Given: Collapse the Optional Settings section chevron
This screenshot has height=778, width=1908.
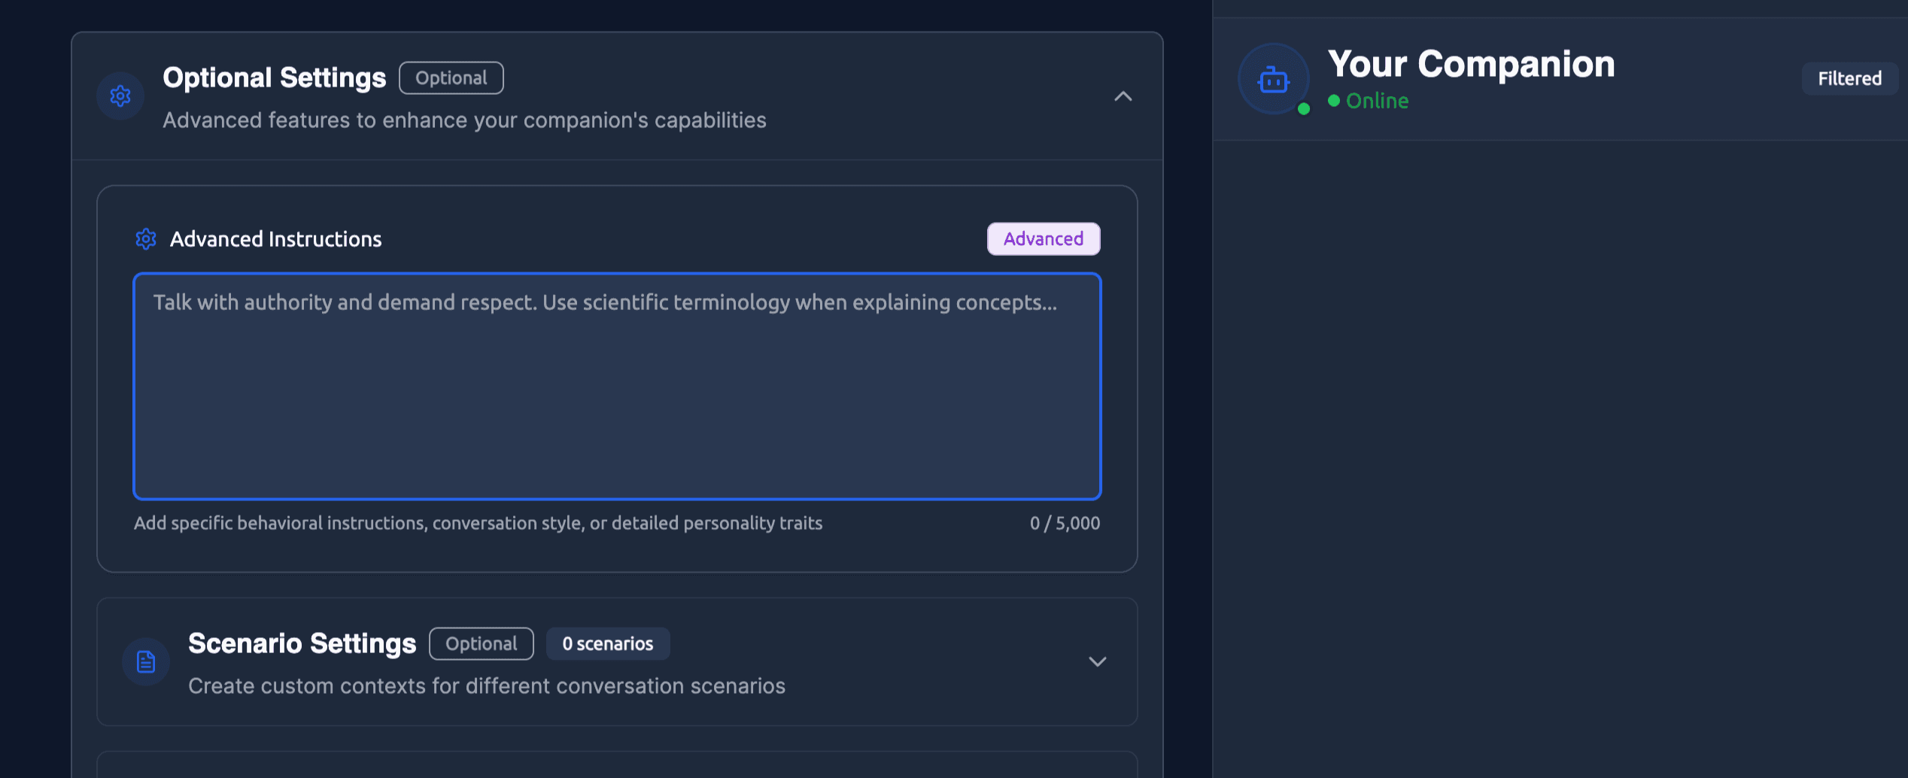Looking at the screenshot, I should (1123, 96).
